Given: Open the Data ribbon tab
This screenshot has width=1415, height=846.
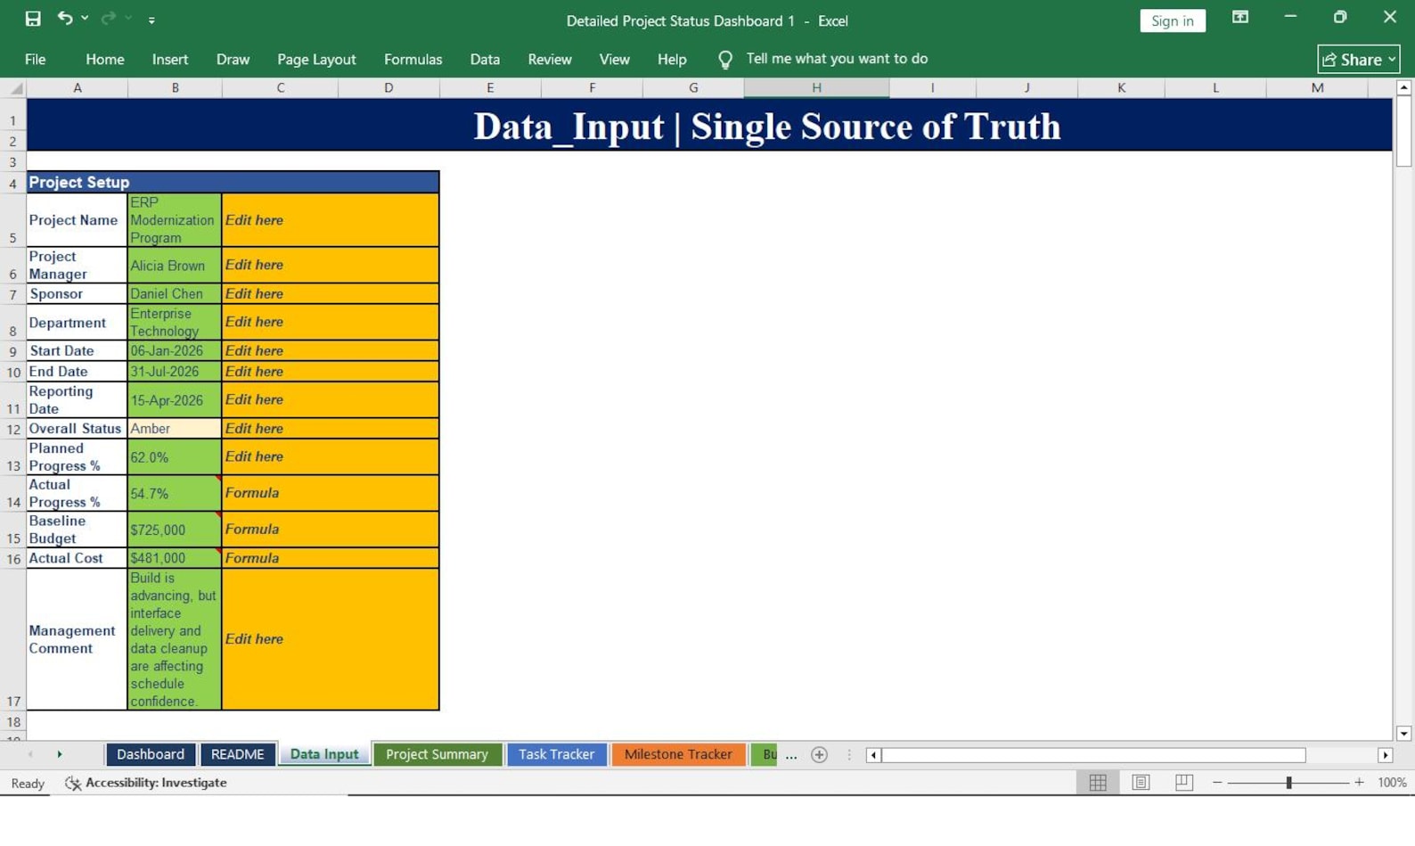Looking at the screenshot, I should (x=485, y=60).
